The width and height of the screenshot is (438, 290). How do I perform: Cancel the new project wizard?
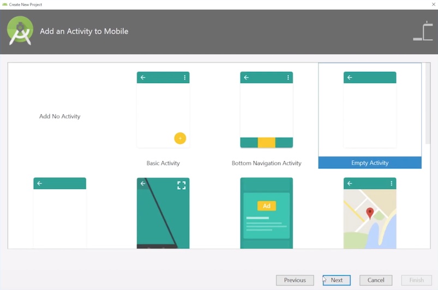coord(376,280)
